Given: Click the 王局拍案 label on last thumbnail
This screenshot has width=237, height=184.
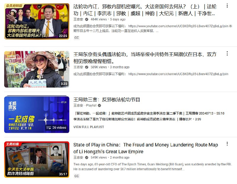Looking at the screenshot, I should 12,144.
